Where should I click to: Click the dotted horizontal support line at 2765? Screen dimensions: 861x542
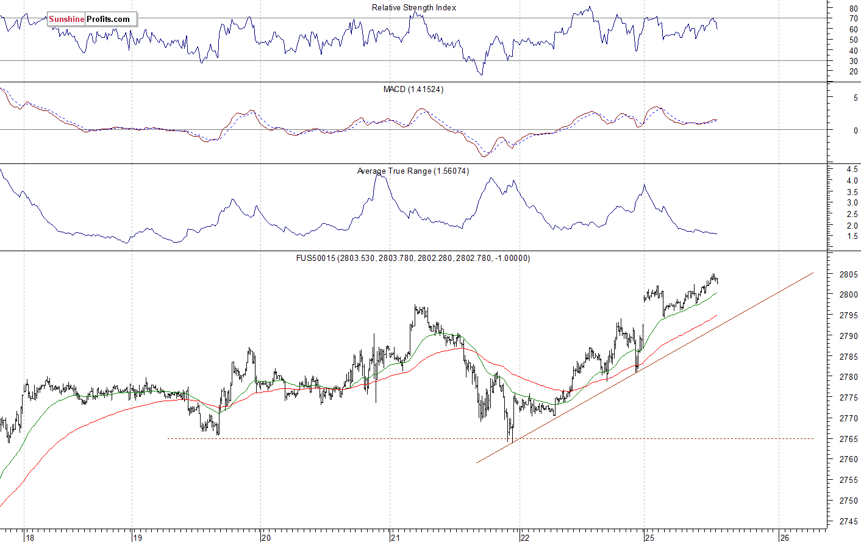click(x=366, y=438)
